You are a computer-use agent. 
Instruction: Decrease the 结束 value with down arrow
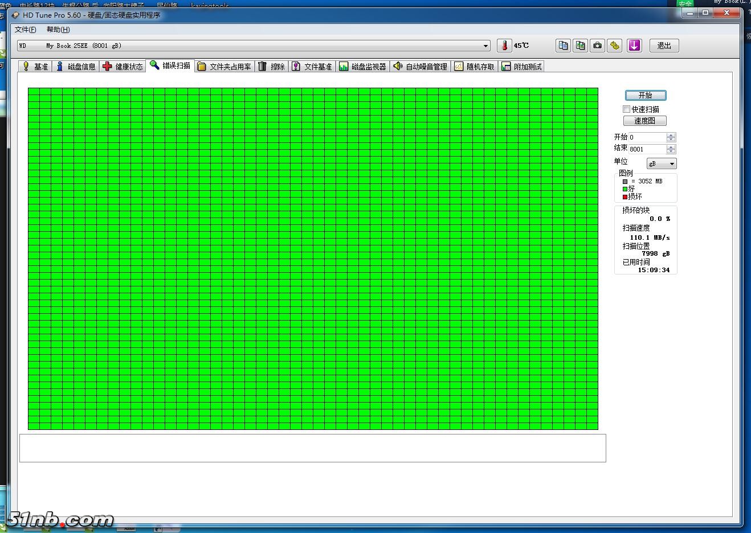[671, 151]
